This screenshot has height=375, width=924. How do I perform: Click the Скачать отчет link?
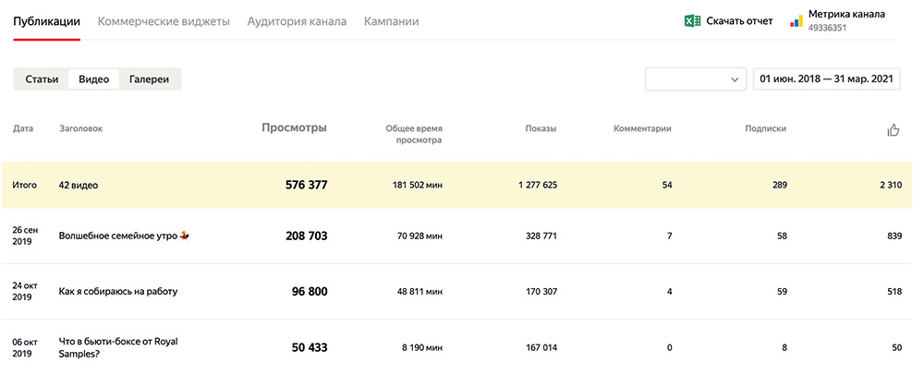point(739,21)
